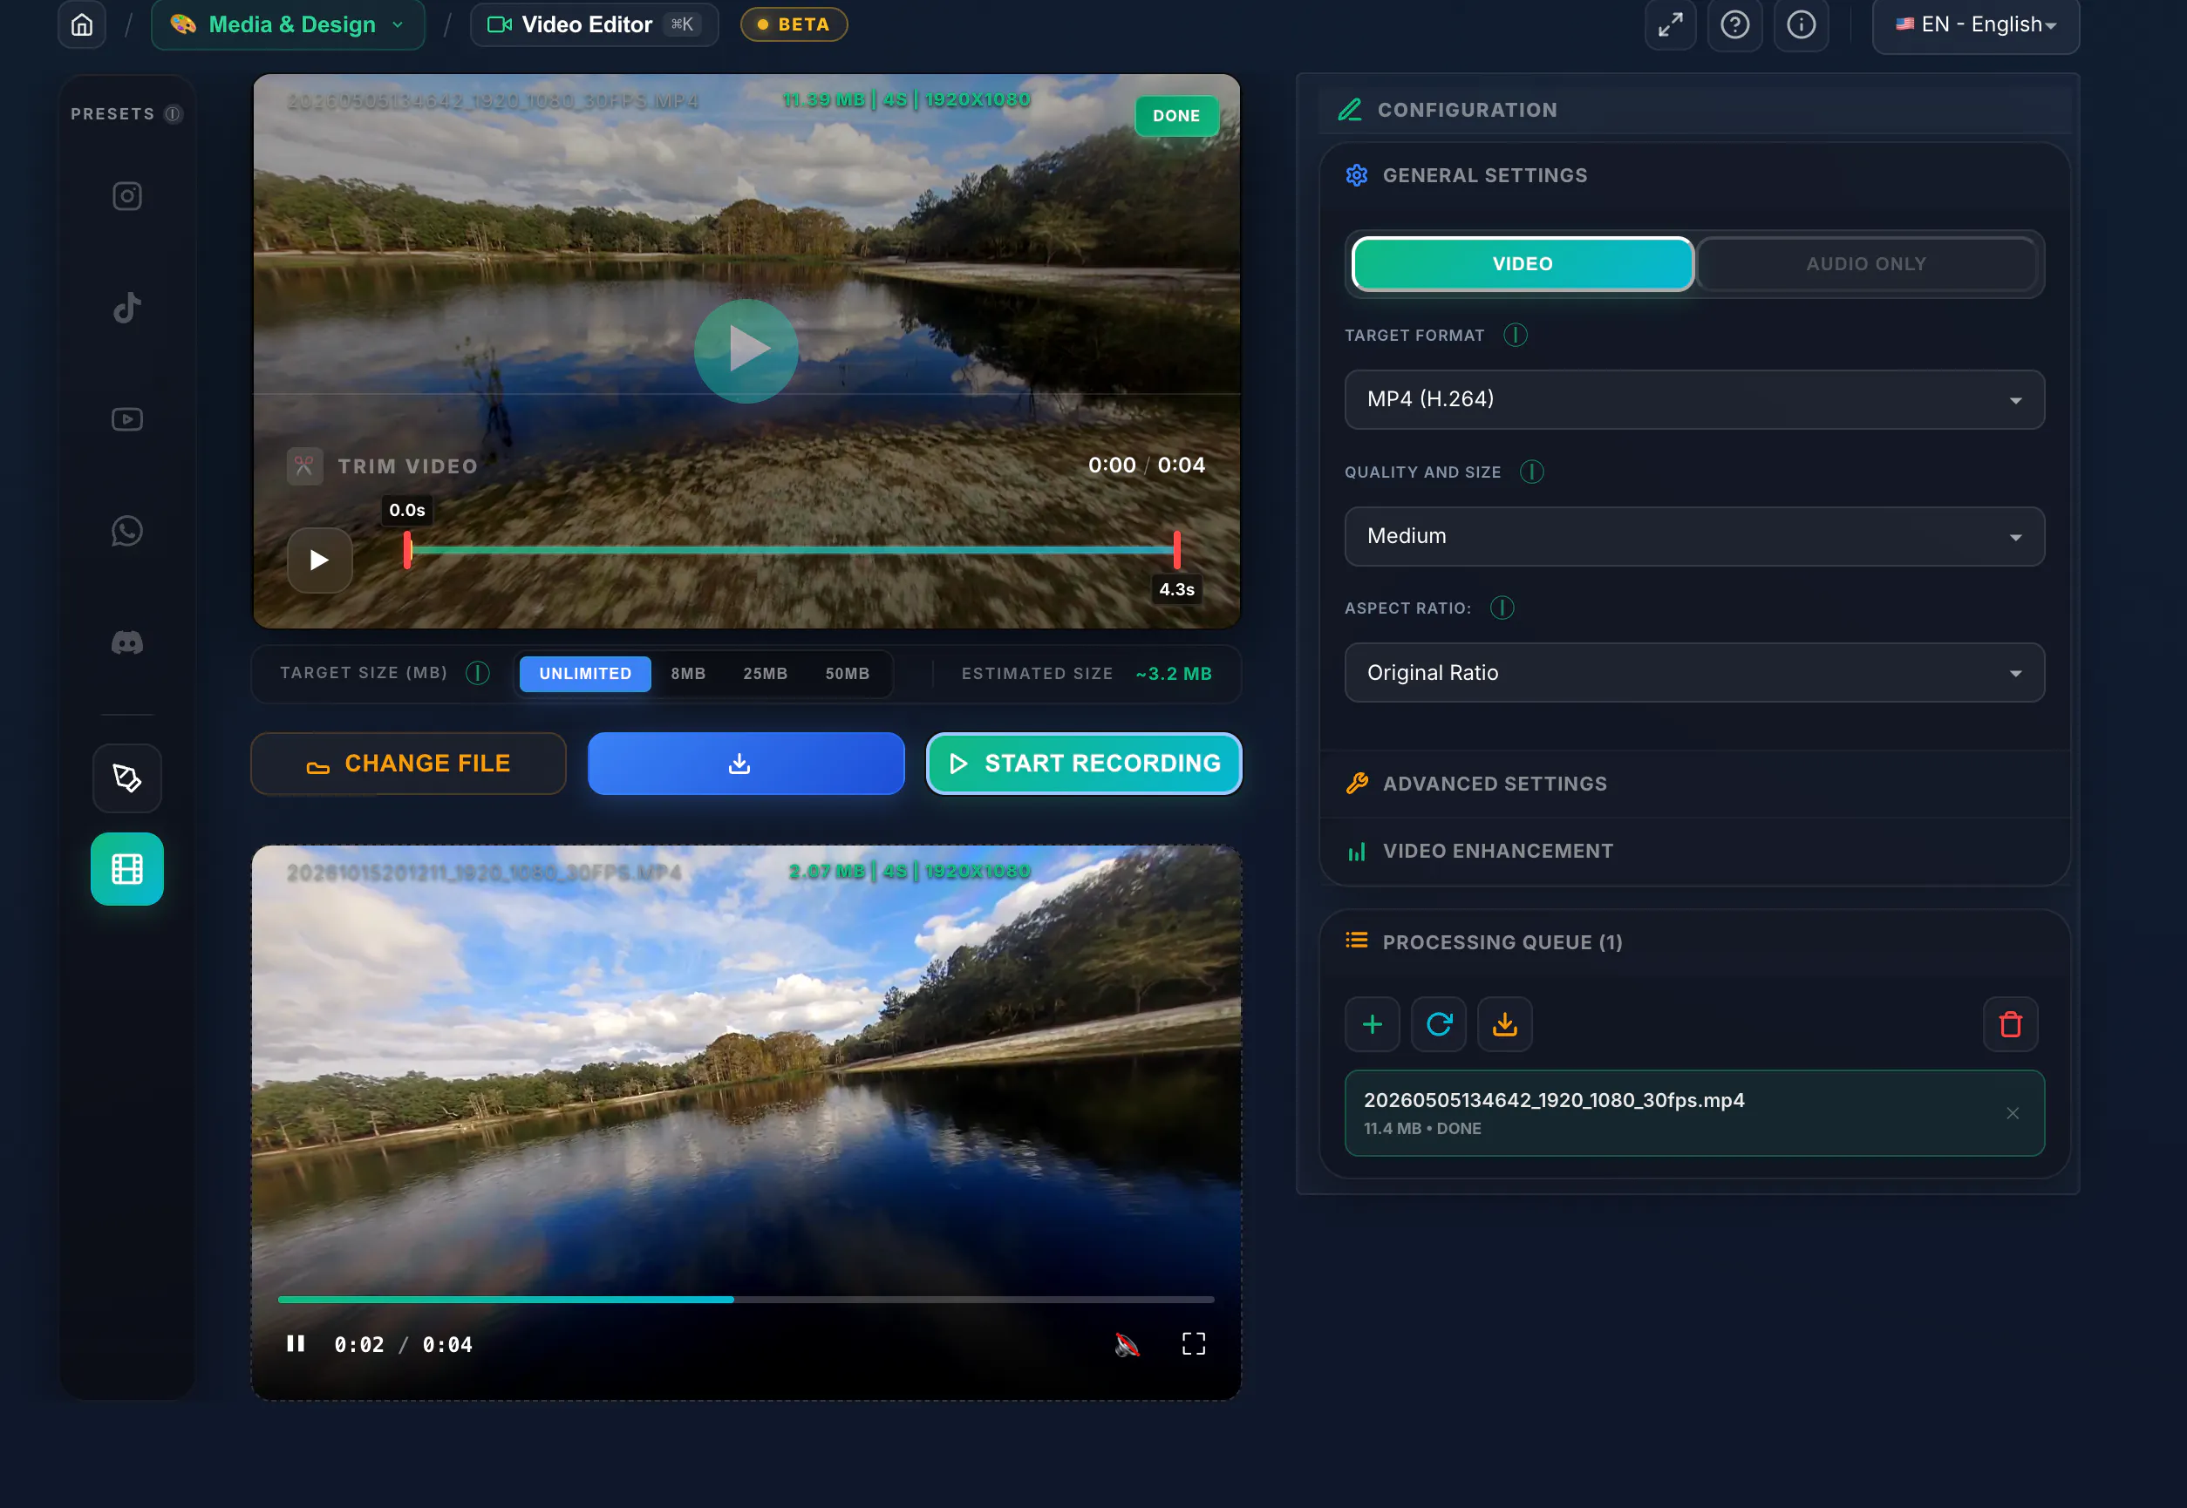This screenshot has width=2187, height=1508.
Task: Open the help question mark icon
Action: [1734, 24]
